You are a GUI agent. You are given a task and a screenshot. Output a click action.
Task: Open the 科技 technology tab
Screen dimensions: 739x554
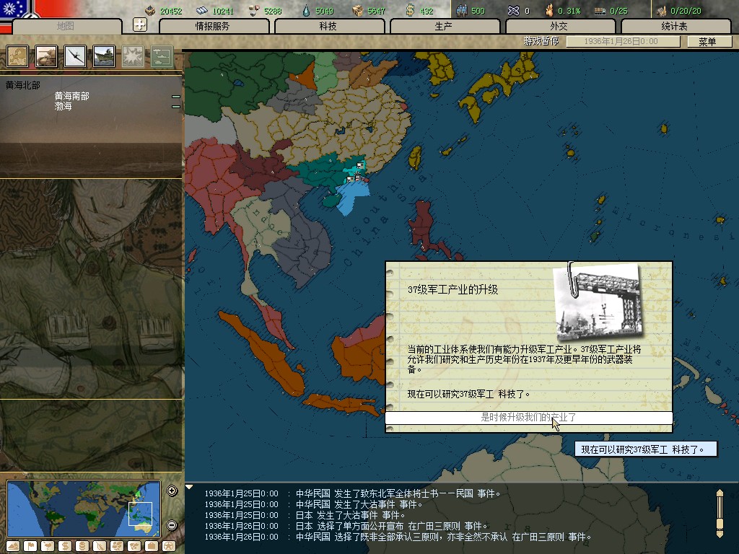329,26
